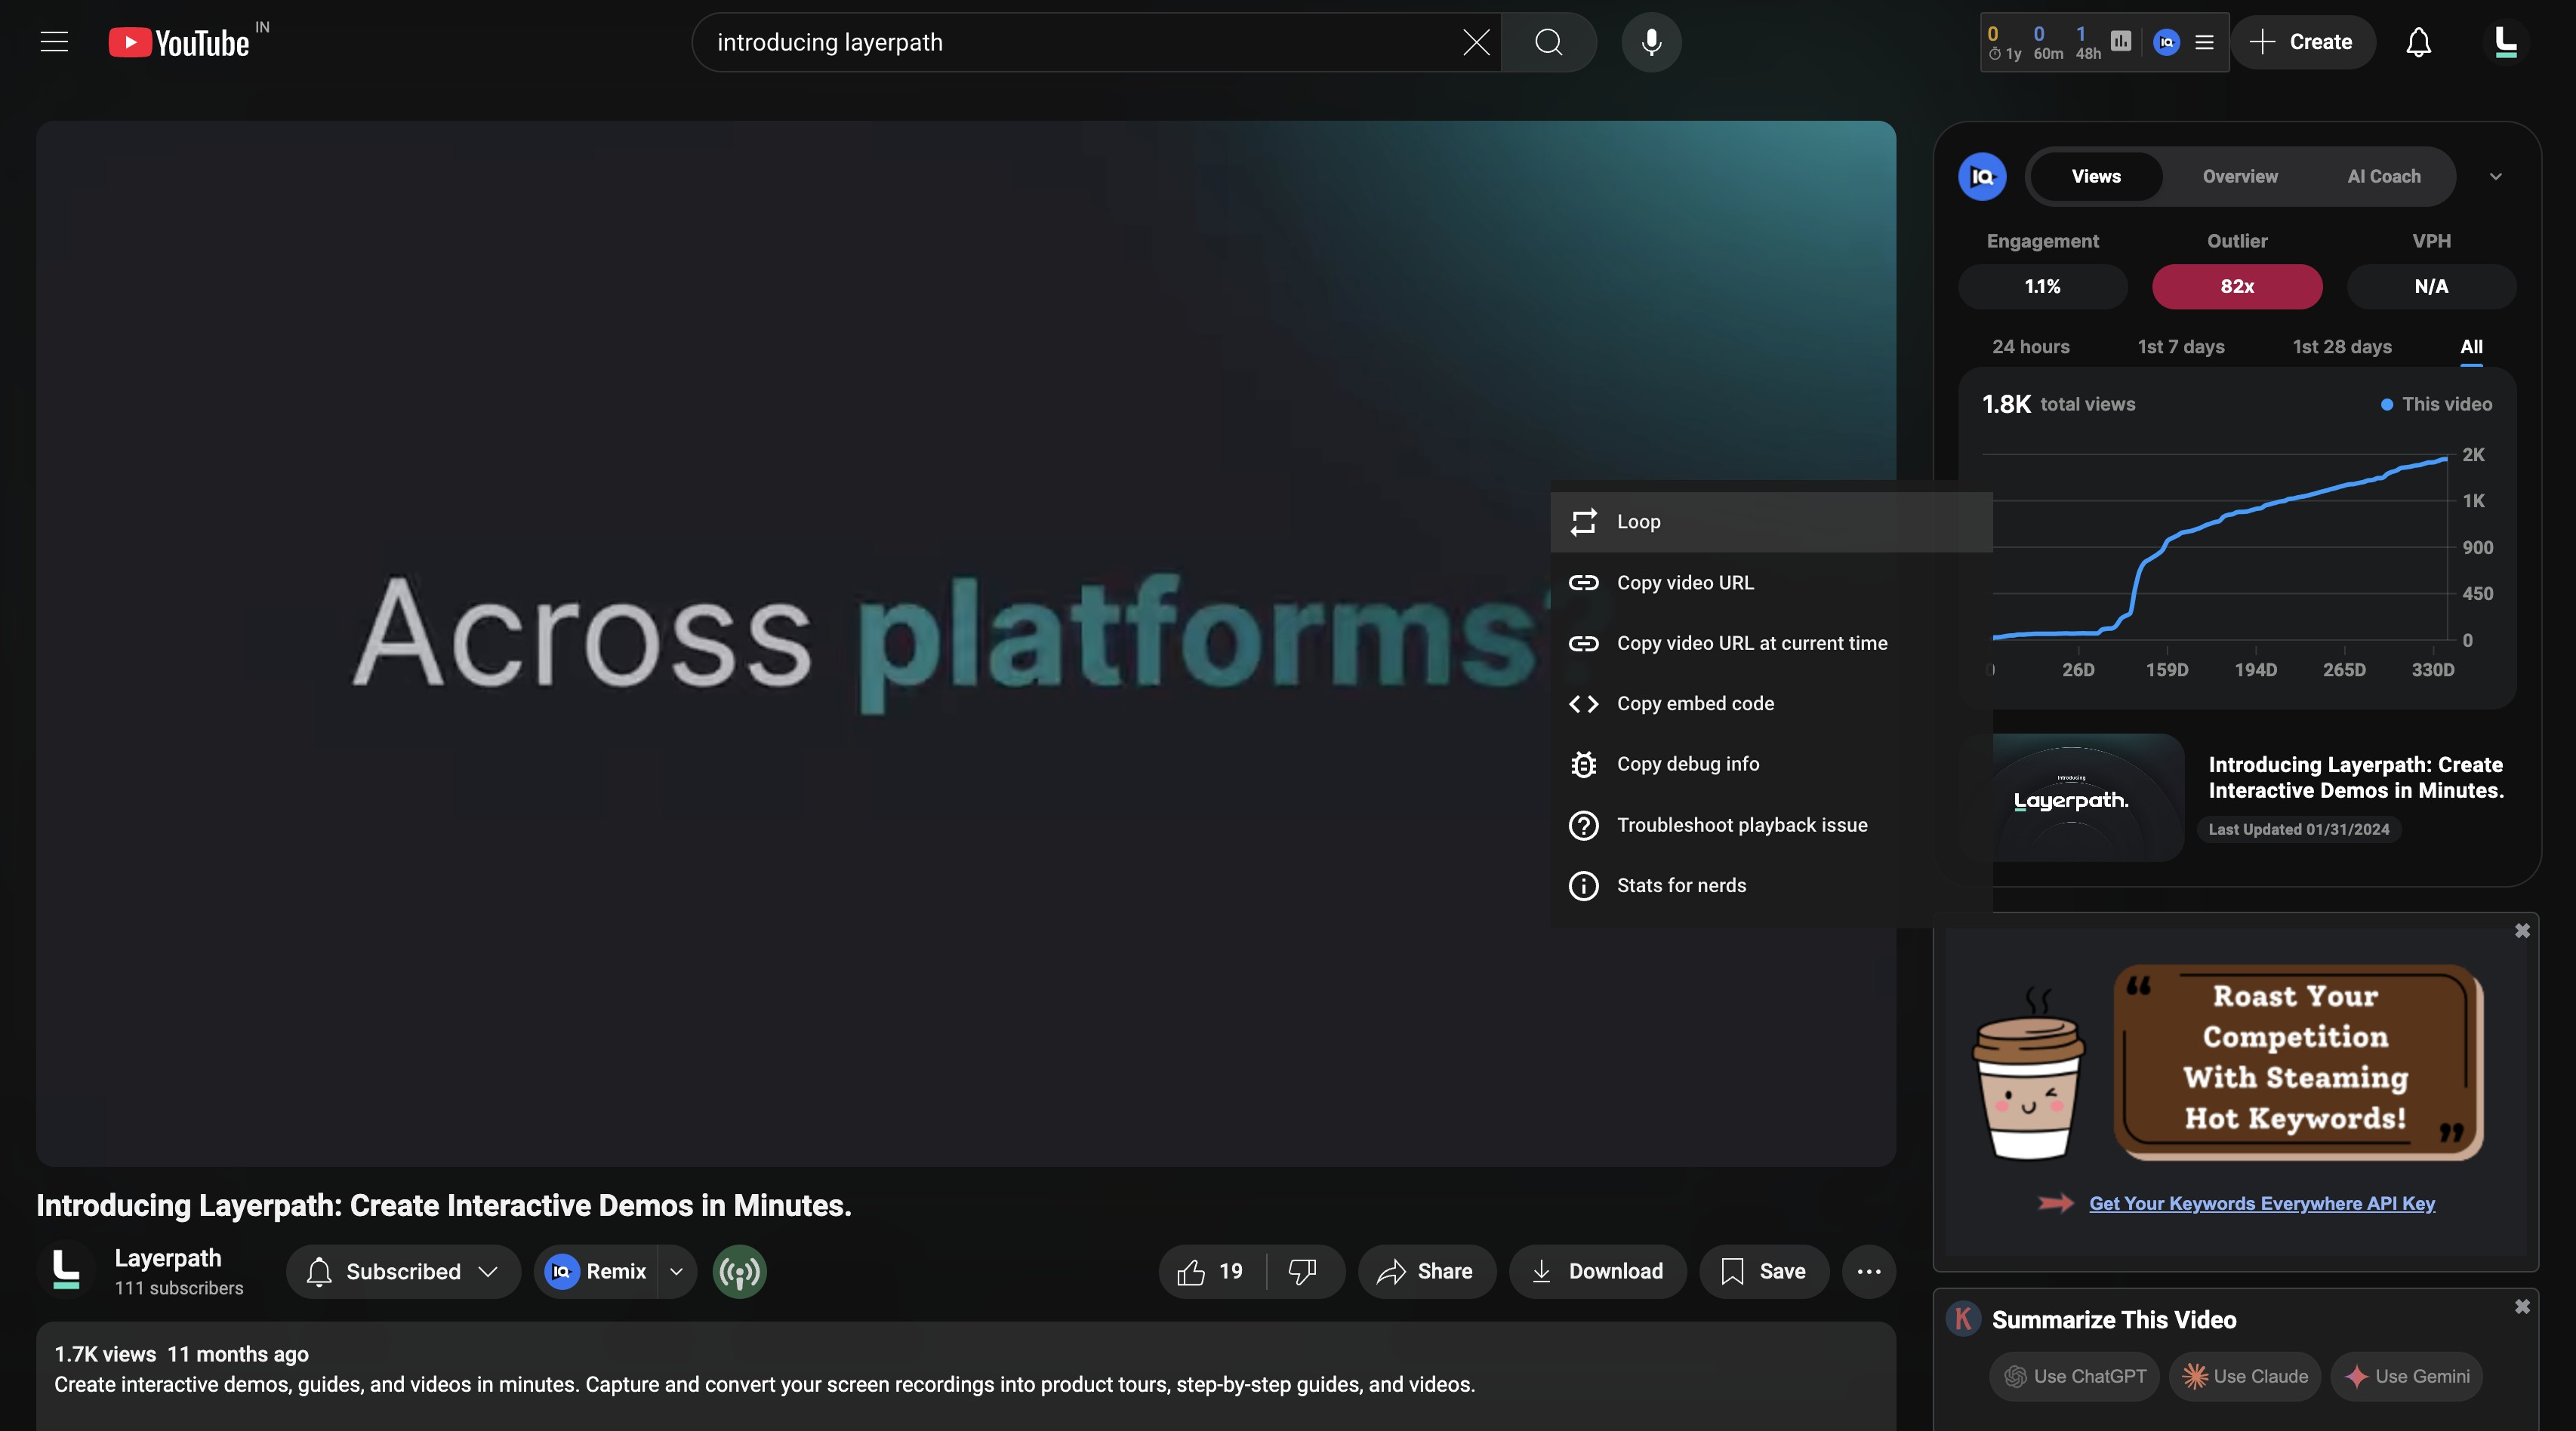Screen dimensions: 2576x1431
Task: Collapse the vidIQ panel chevron
Action: (x=2495, y=176)
